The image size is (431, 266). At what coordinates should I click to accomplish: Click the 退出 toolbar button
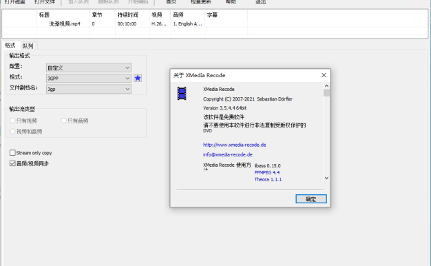260,1
